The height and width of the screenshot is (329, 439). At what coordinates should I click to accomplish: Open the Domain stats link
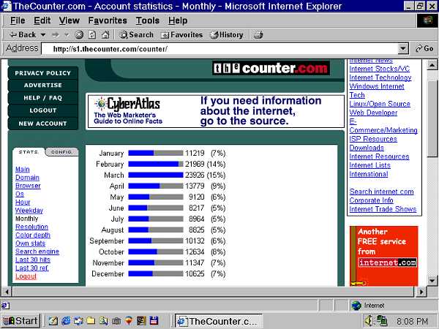(27, 178)
